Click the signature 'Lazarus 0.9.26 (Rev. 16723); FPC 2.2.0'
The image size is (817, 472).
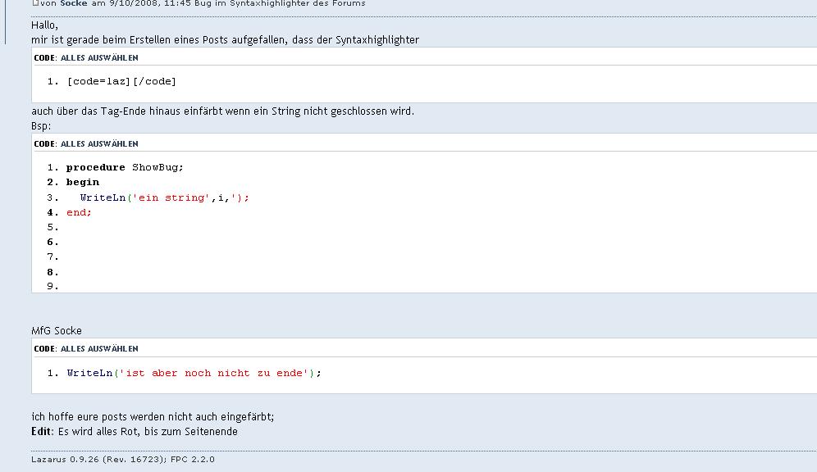pyautogui.click(x=123, y=460)
